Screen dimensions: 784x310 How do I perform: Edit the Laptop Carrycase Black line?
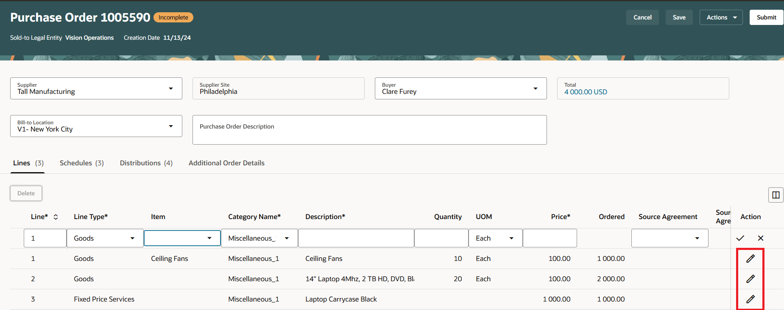click(750, 299)
